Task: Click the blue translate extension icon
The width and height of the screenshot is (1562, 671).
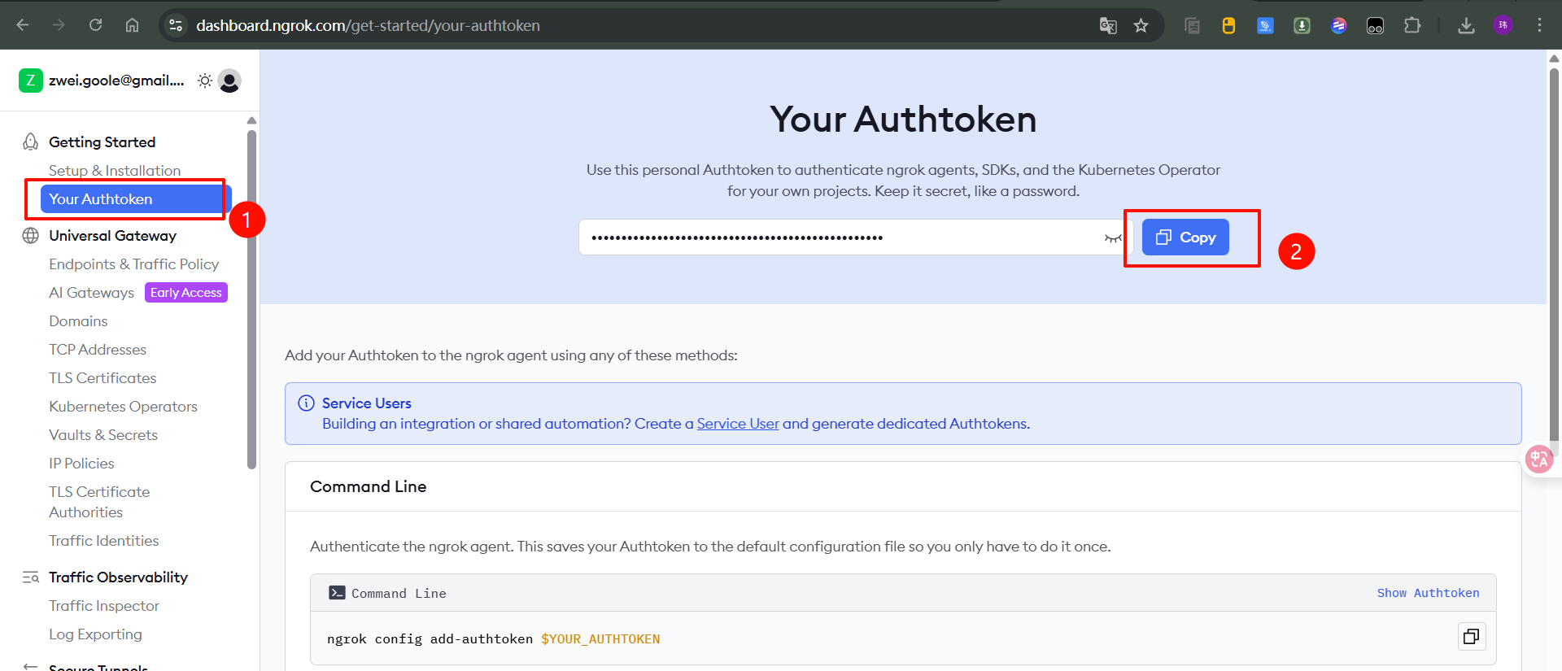Action: tap(1265, 25)
